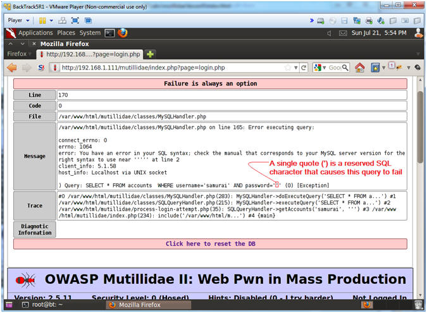
Task: Click the File path MySQLHandler.php value
Action: (x=132, y=116)
